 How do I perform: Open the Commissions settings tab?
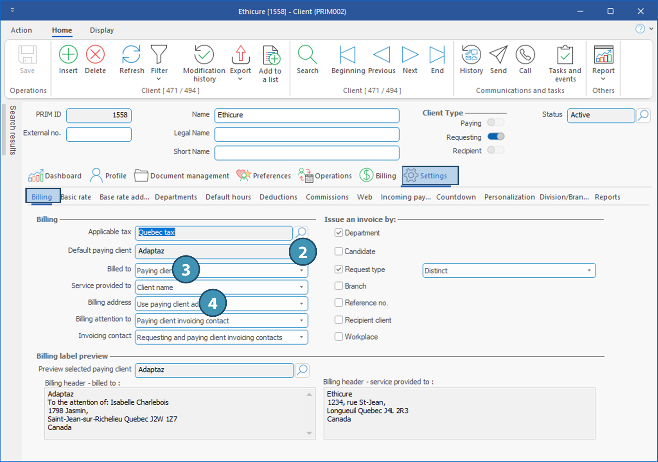[x=327, y=197]
